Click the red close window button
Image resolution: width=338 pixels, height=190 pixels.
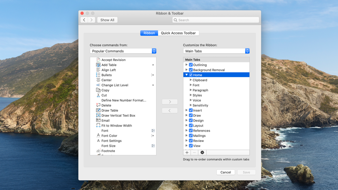click(x=82, y=13)
